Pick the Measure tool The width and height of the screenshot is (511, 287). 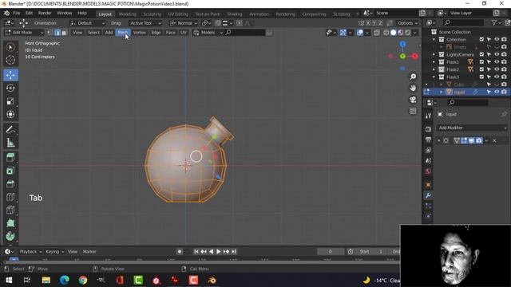[x=10, y=143]
